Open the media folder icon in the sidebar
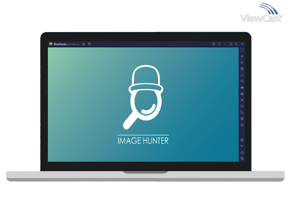 (x=242, y=106)
